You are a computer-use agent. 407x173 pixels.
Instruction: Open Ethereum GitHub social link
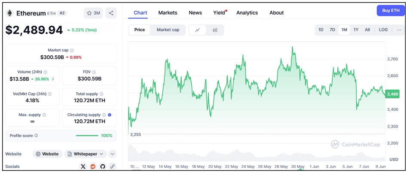click(x=103, y=167)
